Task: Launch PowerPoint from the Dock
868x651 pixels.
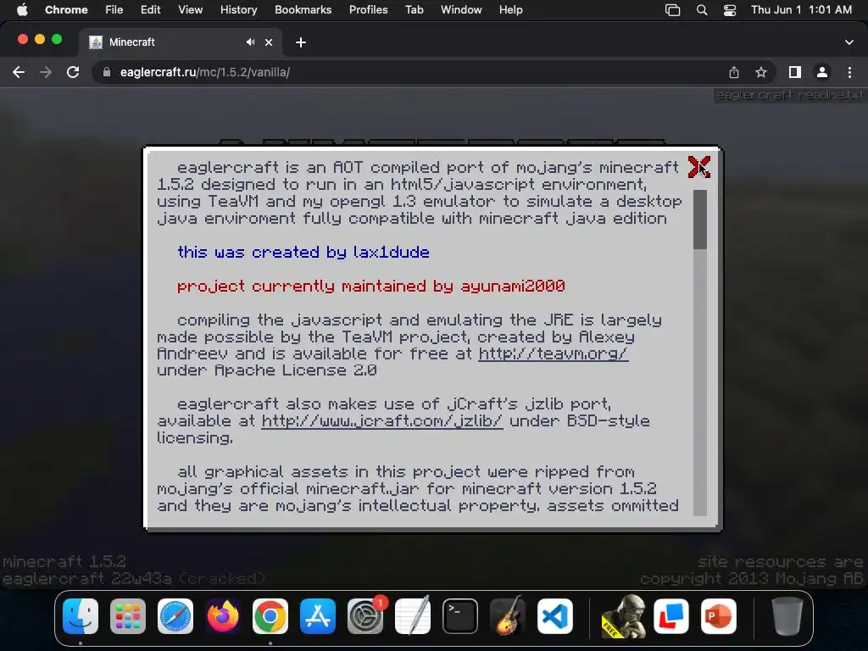Action: (x=719, y=616)
